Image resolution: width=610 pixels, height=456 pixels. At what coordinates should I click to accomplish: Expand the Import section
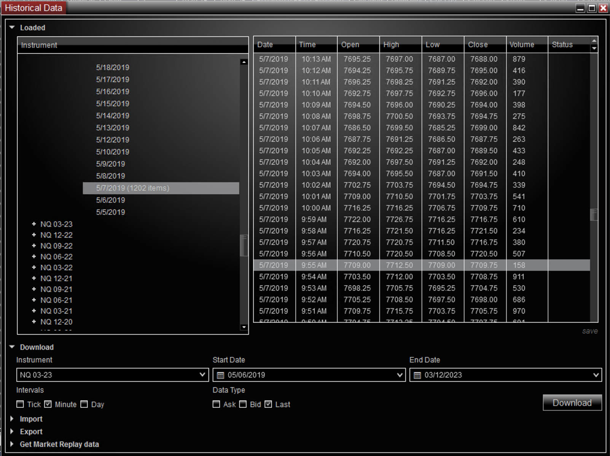pos(12,419)
